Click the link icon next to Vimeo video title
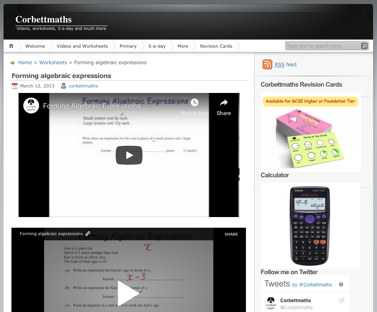This screenshot has height=312, width=377. coord(88,233)
